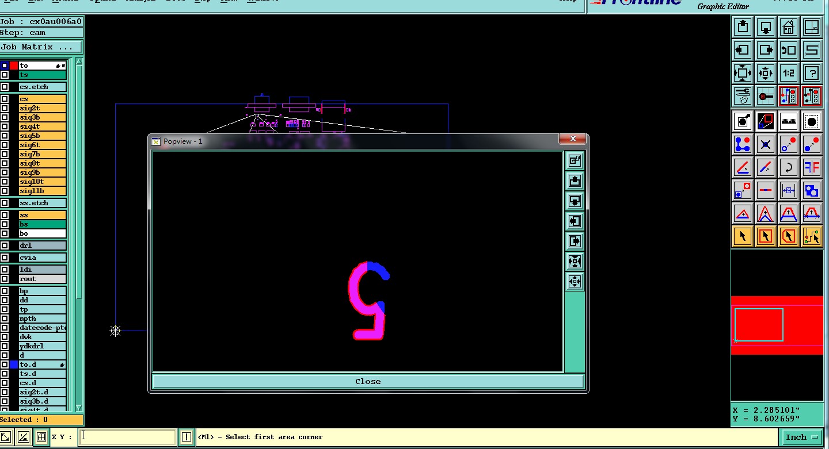Click the home view icon
The image size is (829, 449).
click(x=789, y=27)
